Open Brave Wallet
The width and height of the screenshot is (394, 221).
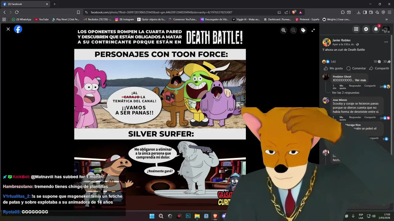click(x=371, y=12)
